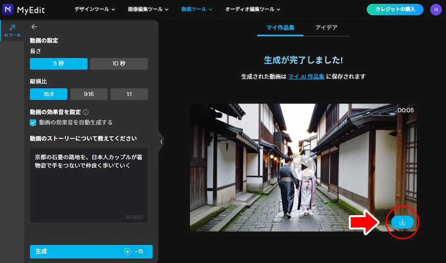Select the 10秒 video length option
This screenshot has height=263, width=446.
119,63
